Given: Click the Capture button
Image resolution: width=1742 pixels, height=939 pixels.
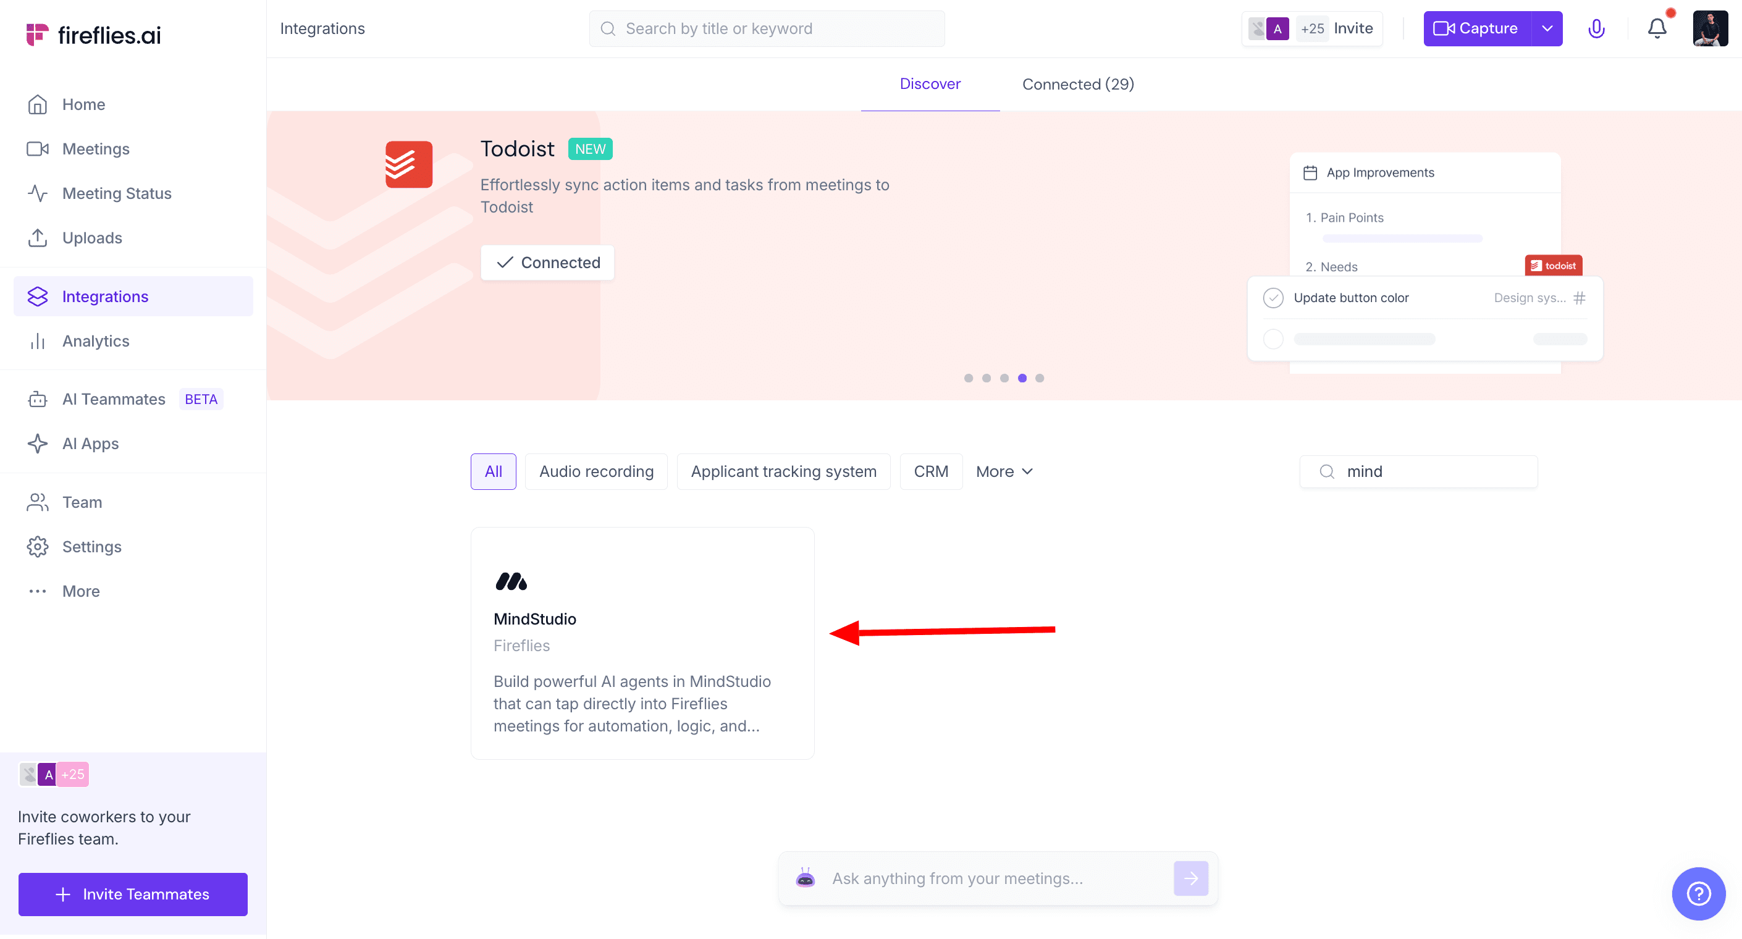Looking at the screenshot, I should click(1477, 28).
